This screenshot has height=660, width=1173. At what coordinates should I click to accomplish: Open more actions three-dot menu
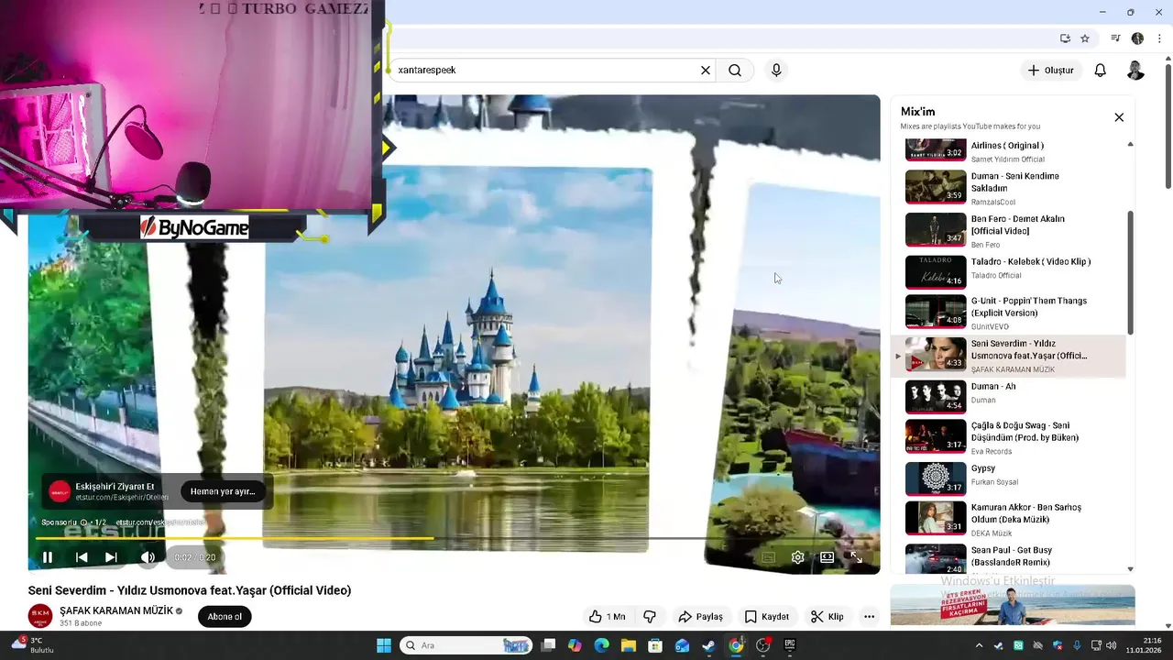(869, 617)
